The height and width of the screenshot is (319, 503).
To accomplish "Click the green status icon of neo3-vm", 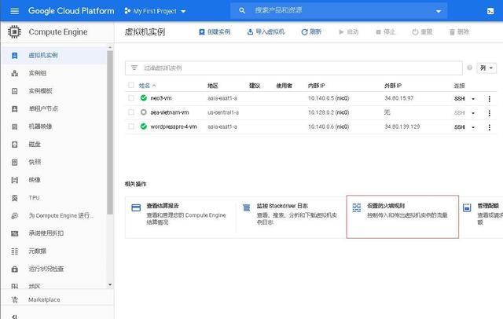I will click(143, 97).
